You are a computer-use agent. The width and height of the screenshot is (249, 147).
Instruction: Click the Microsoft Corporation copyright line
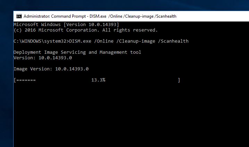click(x=85, y=30)
